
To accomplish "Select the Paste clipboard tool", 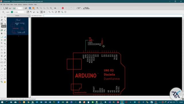I will pyautogui.click(x=5, y=53).
